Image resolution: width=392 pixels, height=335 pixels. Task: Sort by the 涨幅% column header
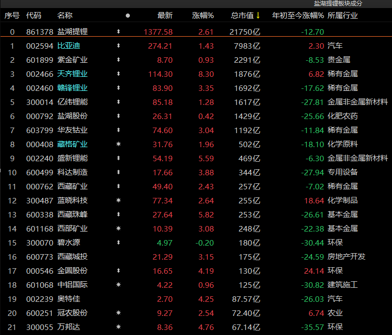(x=203, y=16)
